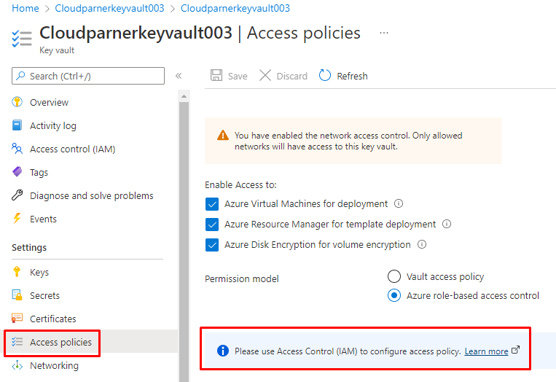Open Events using the lightning icon

click(x=17, y=219)
